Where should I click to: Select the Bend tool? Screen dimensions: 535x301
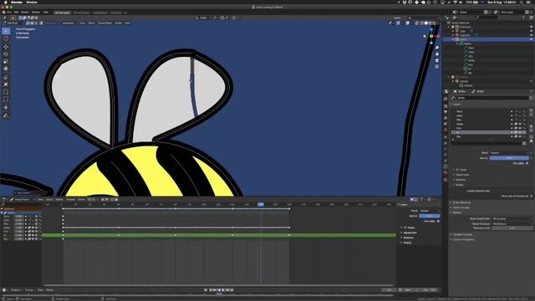(6, 92)
